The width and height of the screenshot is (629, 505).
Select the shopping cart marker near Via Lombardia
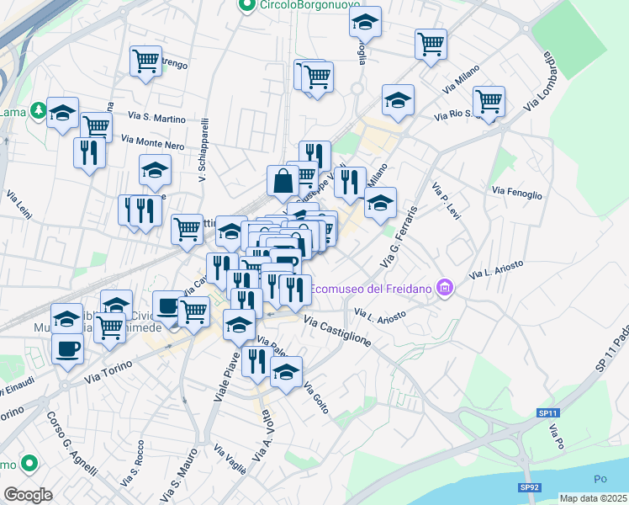coord(489,101)
